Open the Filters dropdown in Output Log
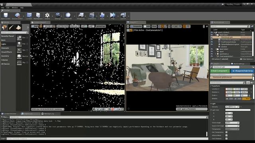This screenshot has width=255, height=143. click(5, 117)
